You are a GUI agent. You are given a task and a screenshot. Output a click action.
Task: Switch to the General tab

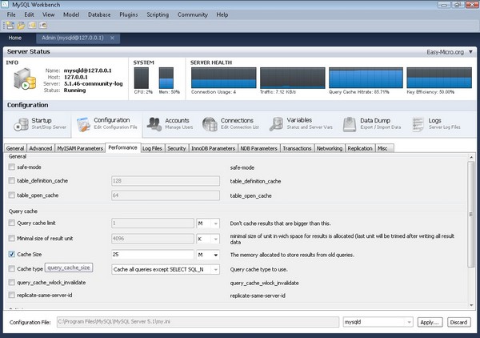[15, 148]
